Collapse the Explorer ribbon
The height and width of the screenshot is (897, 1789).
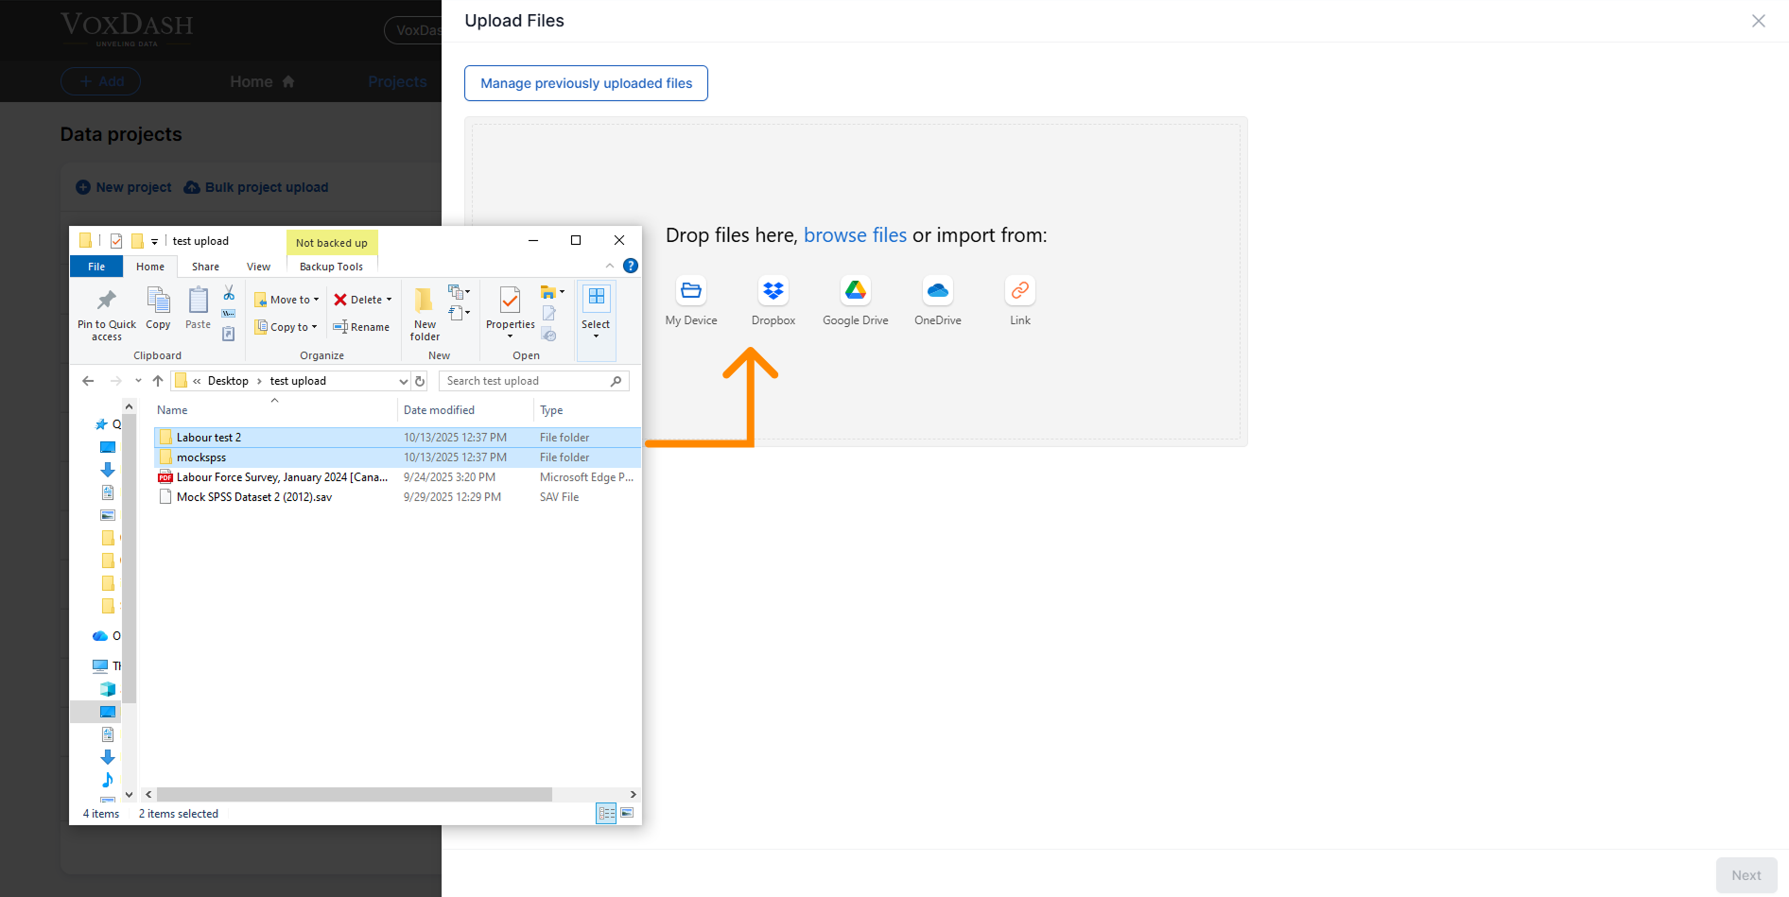click(610, 266)
